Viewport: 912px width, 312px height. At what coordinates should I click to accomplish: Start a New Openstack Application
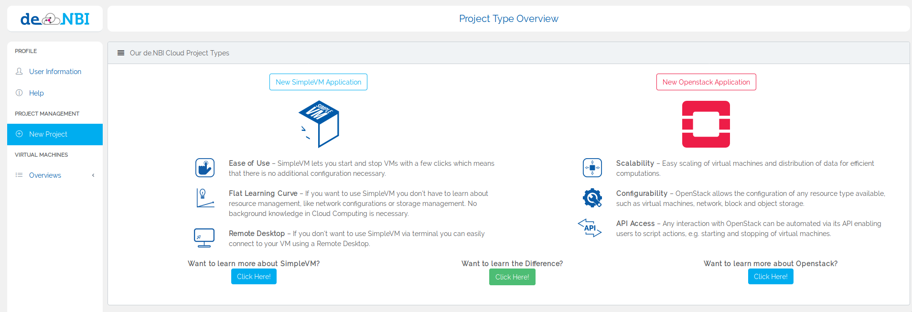(x=706, y=82)
